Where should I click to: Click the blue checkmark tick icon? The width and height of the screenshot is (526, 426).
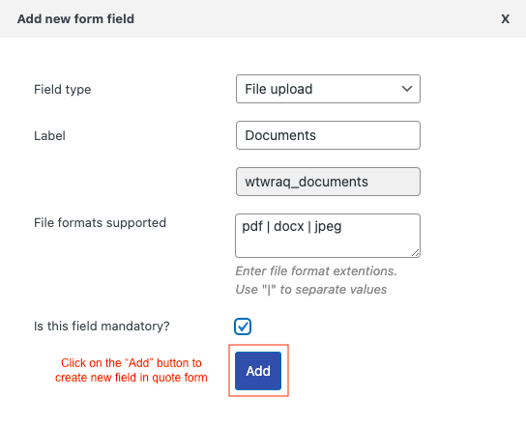pyautogui.click(x=243, y=327)
